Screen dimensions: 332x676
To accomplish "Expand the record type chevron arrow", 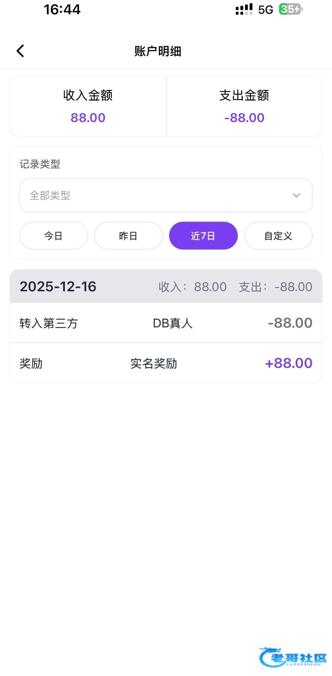I will (296, 195).
